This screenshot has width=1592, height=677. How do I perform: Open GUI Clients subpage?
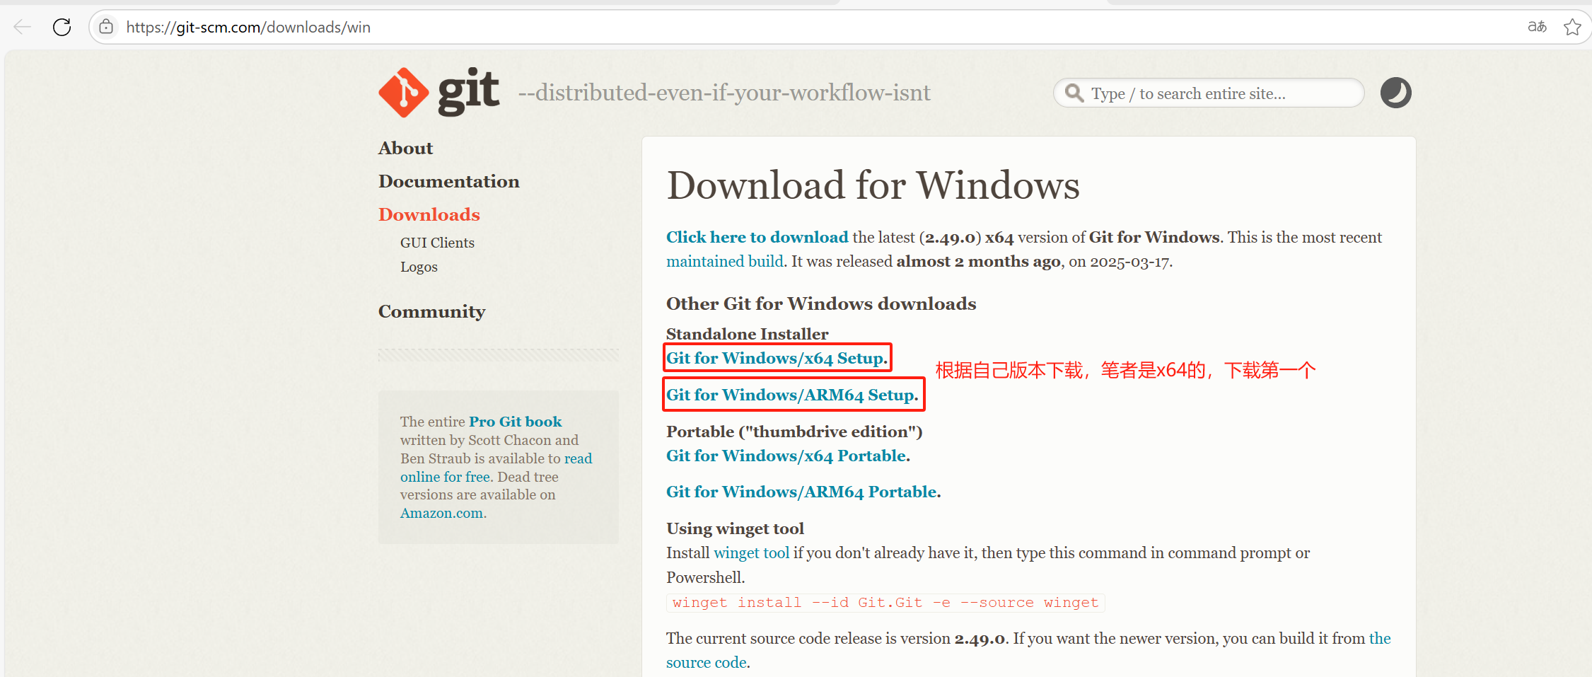click(x=437, y=243)
